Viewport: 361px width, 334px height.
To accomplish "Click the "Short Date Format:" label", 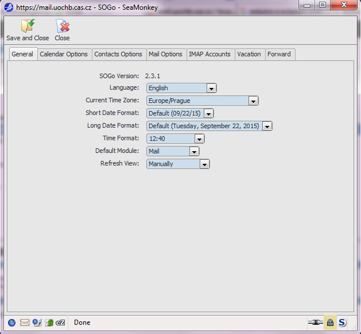I will [x=112, y=113].
